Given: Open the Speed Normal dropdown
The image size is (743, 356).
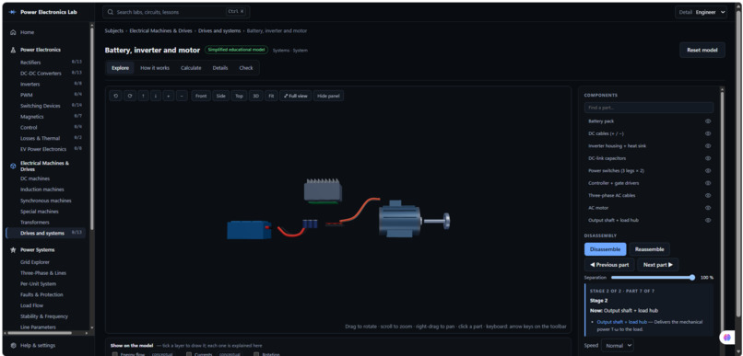Looking at the screenshot, I should coord(617,346).
